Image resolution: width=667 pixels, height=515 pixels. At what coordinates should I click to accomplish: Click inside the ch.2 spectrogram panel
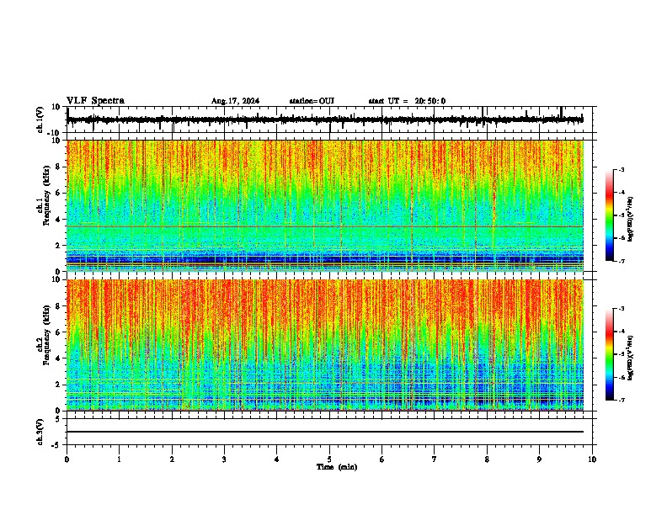tap(325, 345)
